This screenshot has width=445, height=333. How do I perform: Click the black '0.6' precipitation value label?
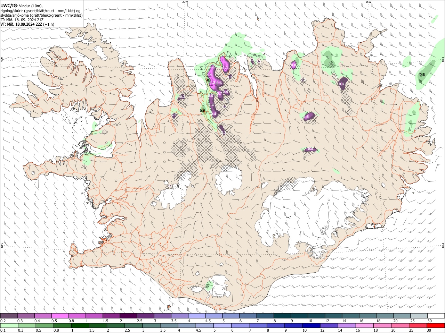(x=202, y=111)
